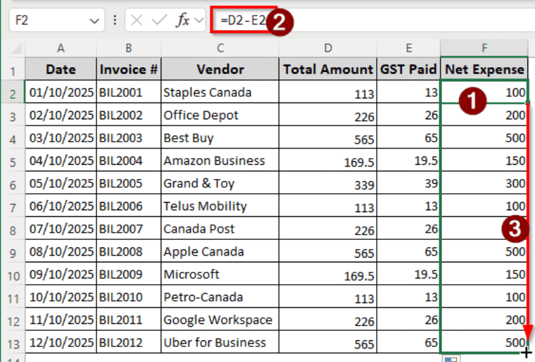Select row 5 header

[13, 161]
